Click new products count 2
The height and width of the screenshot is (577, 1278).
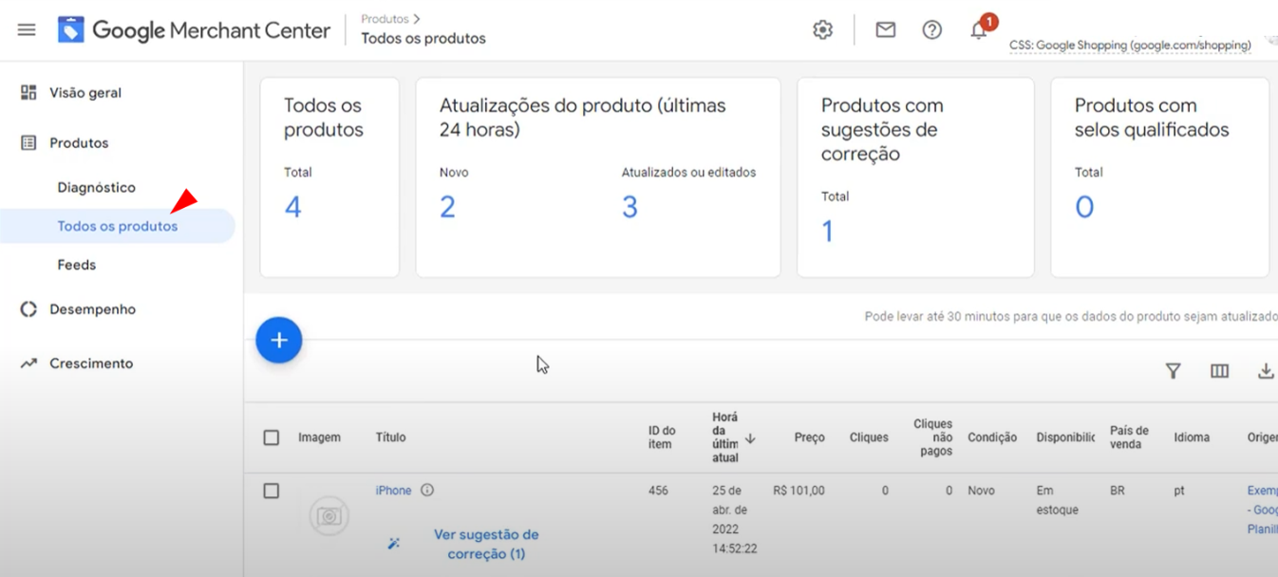click(447, 206)
